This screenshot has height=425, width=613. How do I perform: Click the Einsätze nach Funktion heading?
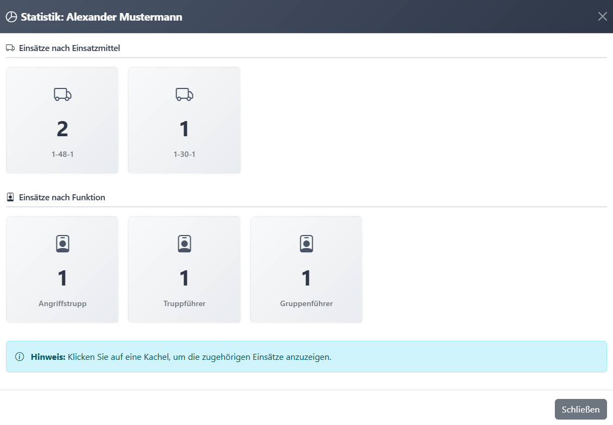[62, 198]
